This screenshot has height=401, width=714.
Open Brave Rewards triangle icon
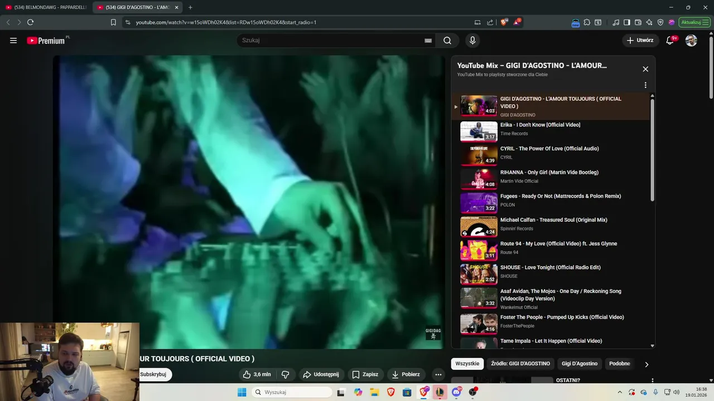(517, 22)
